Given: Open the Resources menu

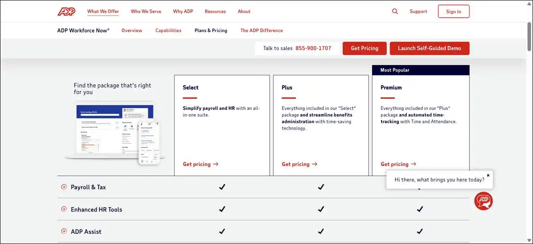Looking at the screenshot, I should [x=215, y=12].
